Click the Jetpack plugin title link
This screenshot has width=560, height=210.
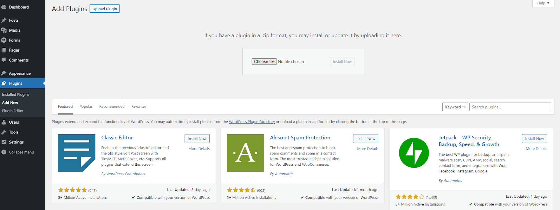point(469,141)
